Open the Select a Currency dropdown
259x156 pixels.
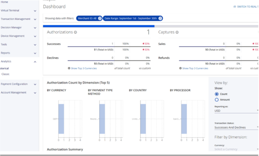[x=236, y=149]
